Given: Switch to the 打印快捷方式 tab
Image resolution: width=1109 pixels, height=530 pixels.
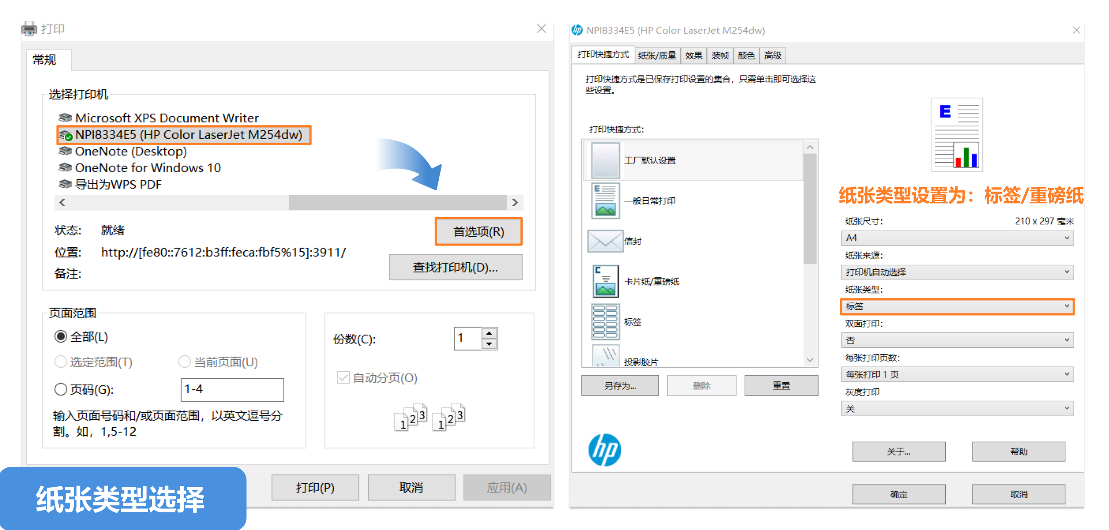Looking at the screenshot, I should click(x=603, y=55).
